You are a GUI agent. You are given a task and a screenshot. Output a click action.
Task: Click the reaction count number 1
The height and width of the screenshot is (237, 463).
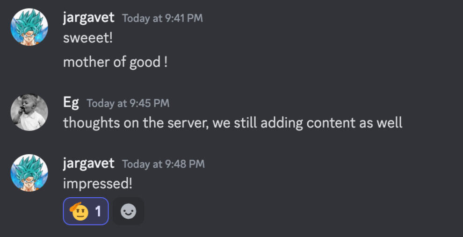tap(98, 212)
